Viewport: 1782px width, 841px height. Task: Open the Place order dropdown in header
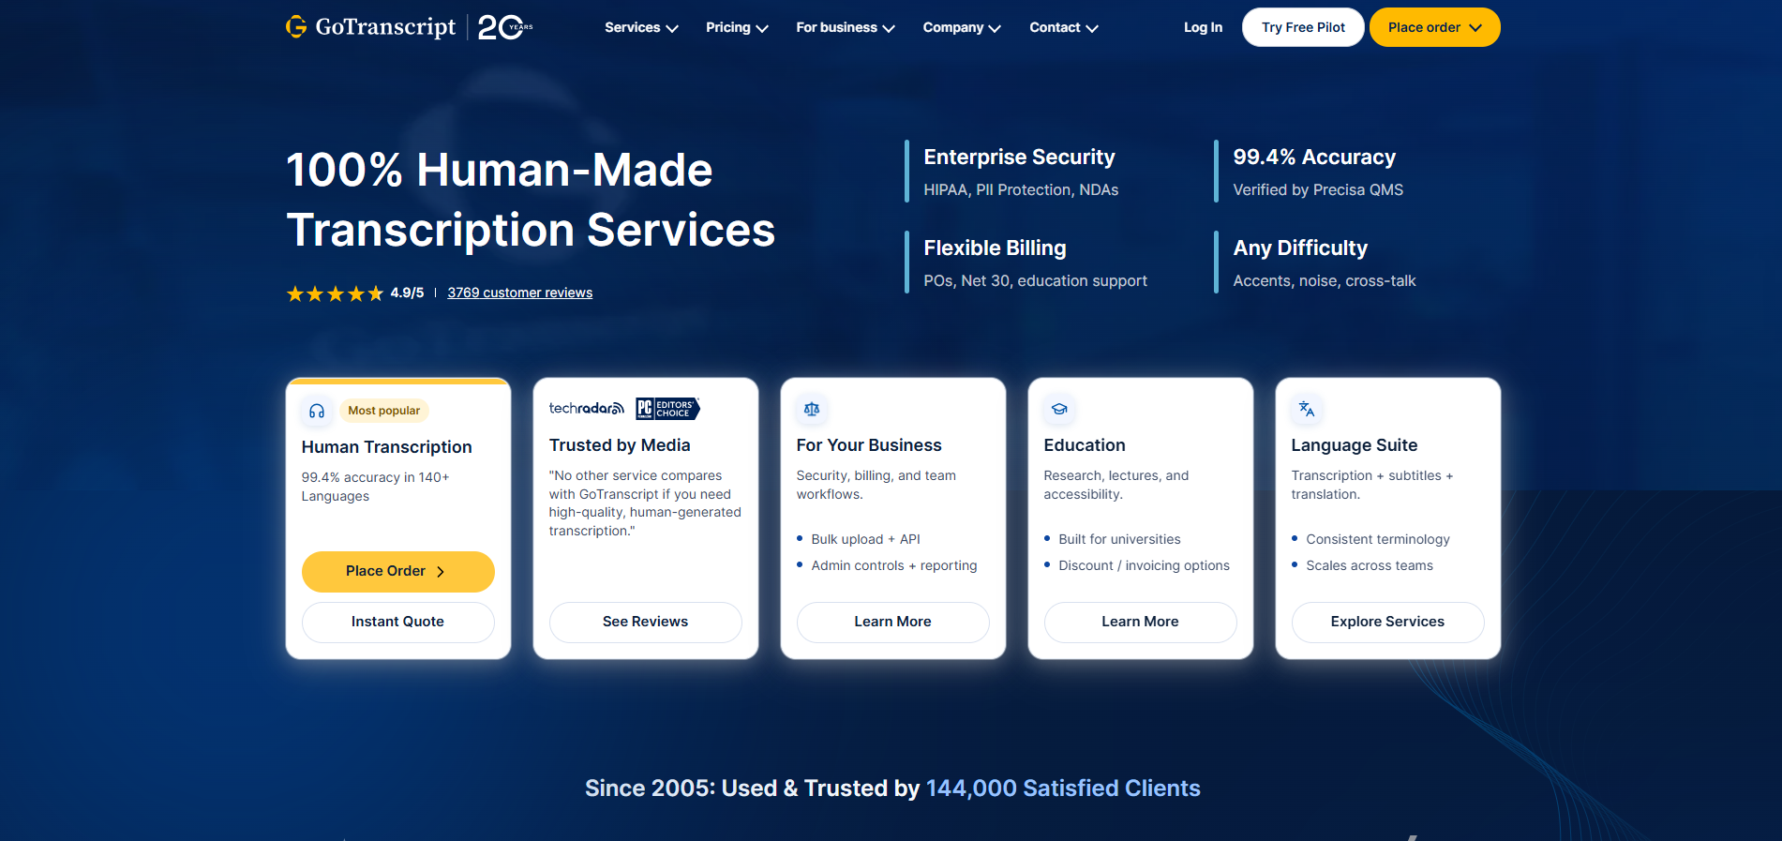(1434, 28)
